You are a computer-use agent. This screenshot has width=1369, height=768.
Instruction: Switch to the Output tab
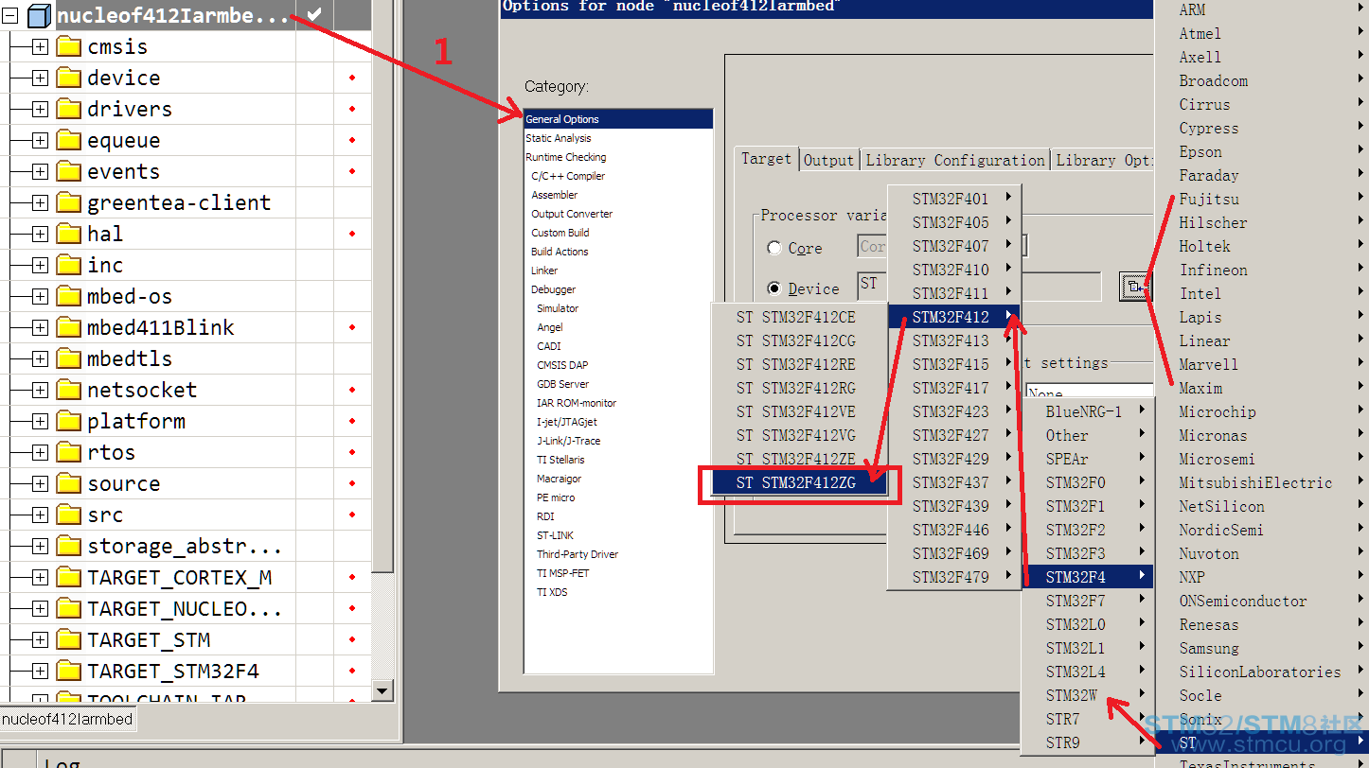point(828,160)
